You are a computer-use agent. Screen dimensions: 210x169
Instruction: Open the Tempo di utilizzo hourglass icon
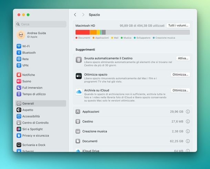[x=19, y=94]
